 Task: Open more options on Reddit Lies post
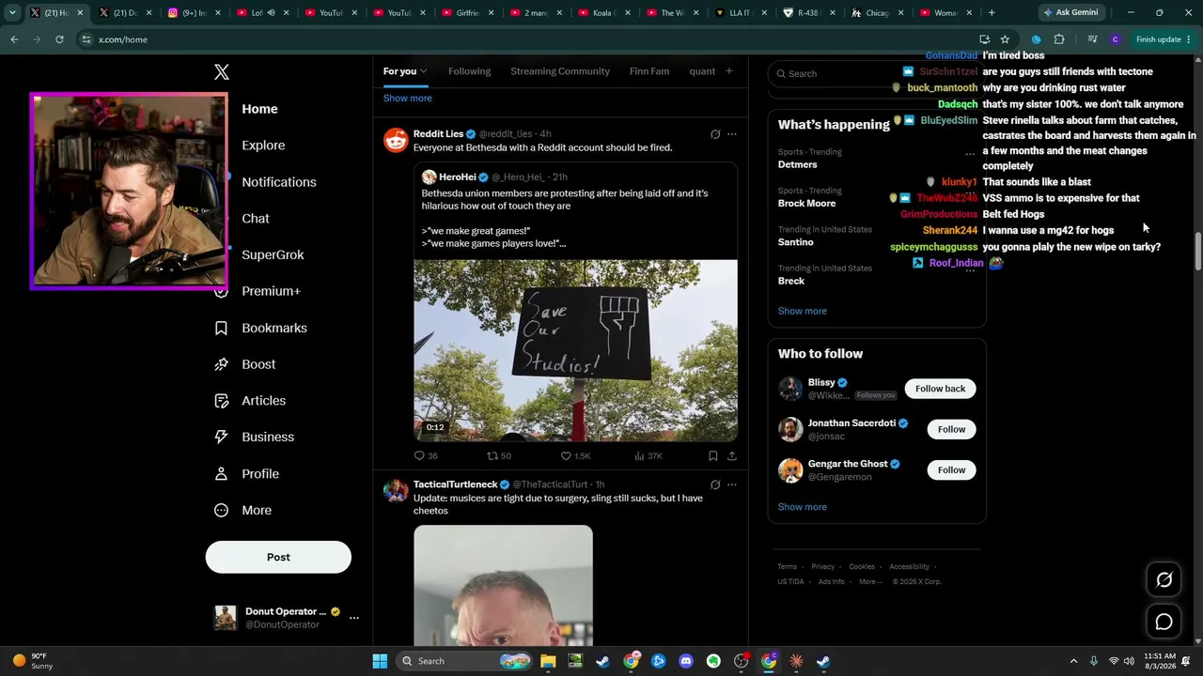pyautogui.click(x=732, y=134)
